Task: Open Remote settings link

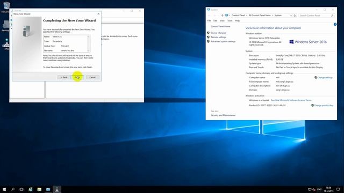Action: (218, 37)
